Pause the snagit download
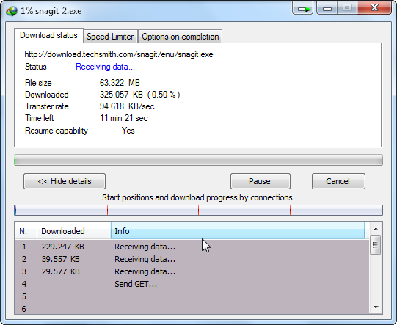 pyautogui.click(x=261, y=181)
